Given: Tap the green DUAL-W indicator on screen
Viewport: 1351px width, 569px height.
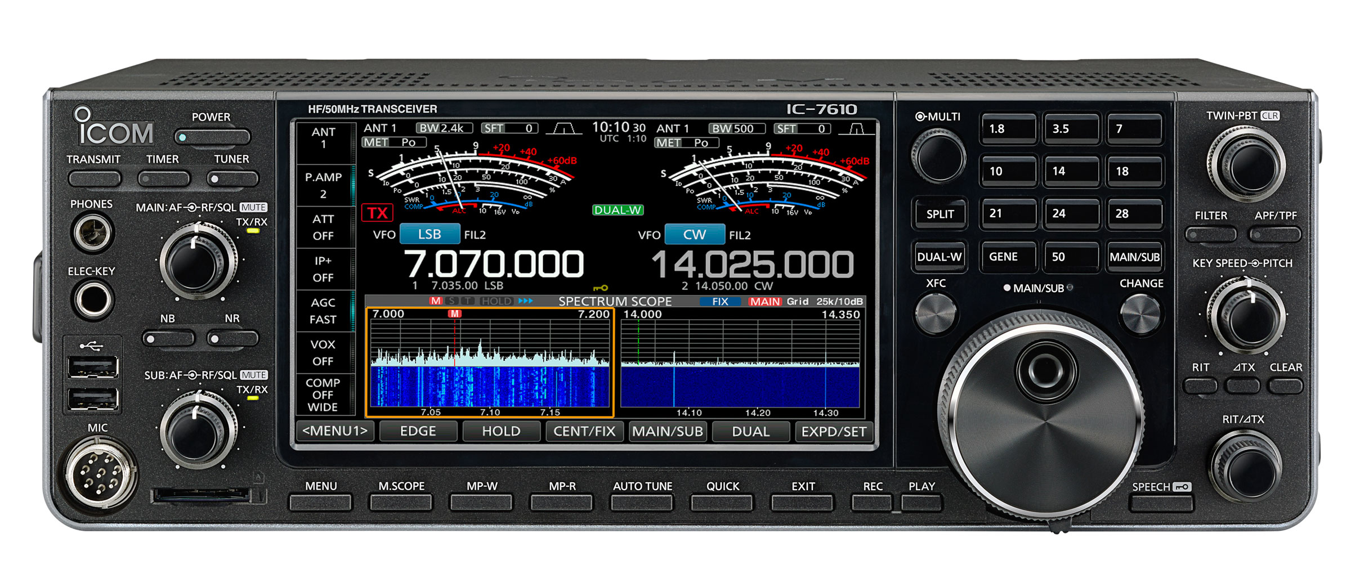Looking at the screenshot, I should point(618,210).
